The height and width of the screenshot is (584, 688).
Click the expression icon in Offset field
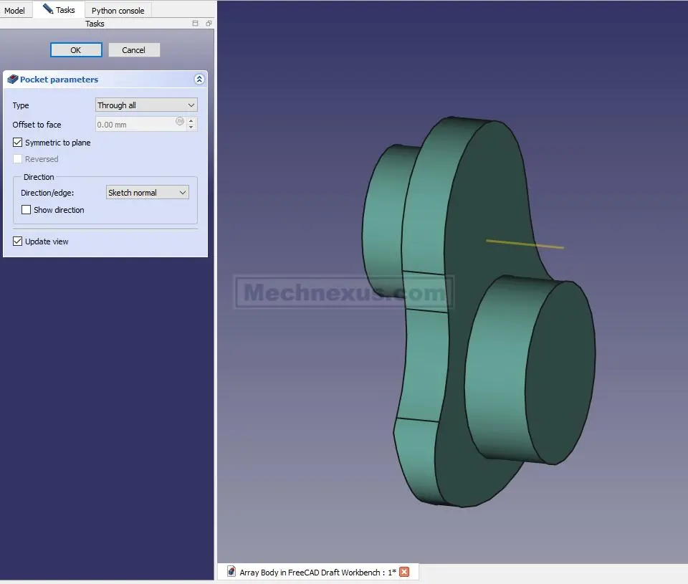(180, 122)
